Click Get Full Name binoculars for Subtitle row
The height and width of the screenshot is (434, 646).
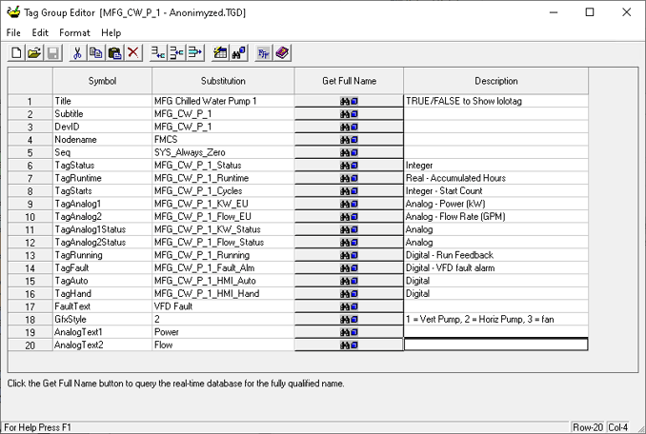(x=349, y=114)
